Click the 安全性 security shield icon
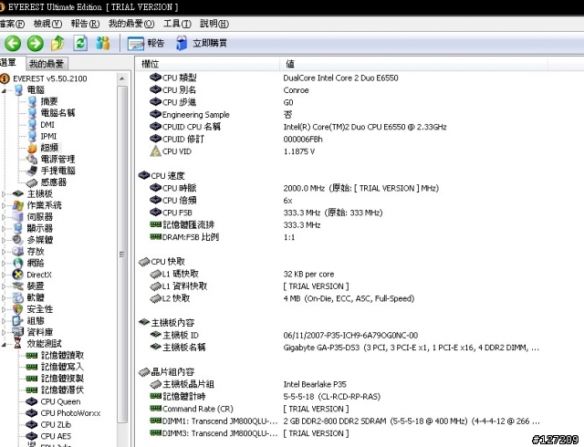Screen dimensions: 584x447 tap(17, 309)
